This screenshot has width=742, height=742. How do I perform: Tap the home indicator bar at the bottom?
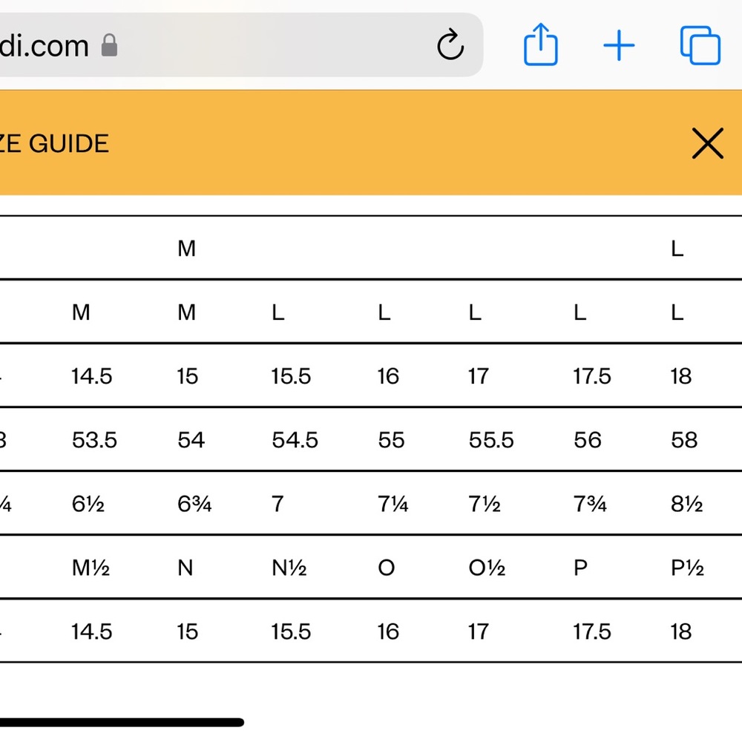(122, 722)
